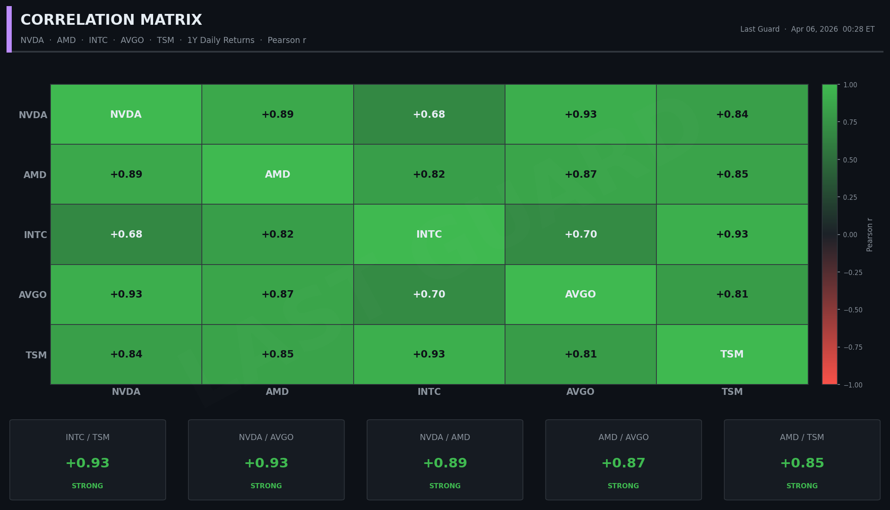The width and height of the screenshot is (890, 510).
Task: Select the AVGO diagonal heatmap cell
Action: 580,295
